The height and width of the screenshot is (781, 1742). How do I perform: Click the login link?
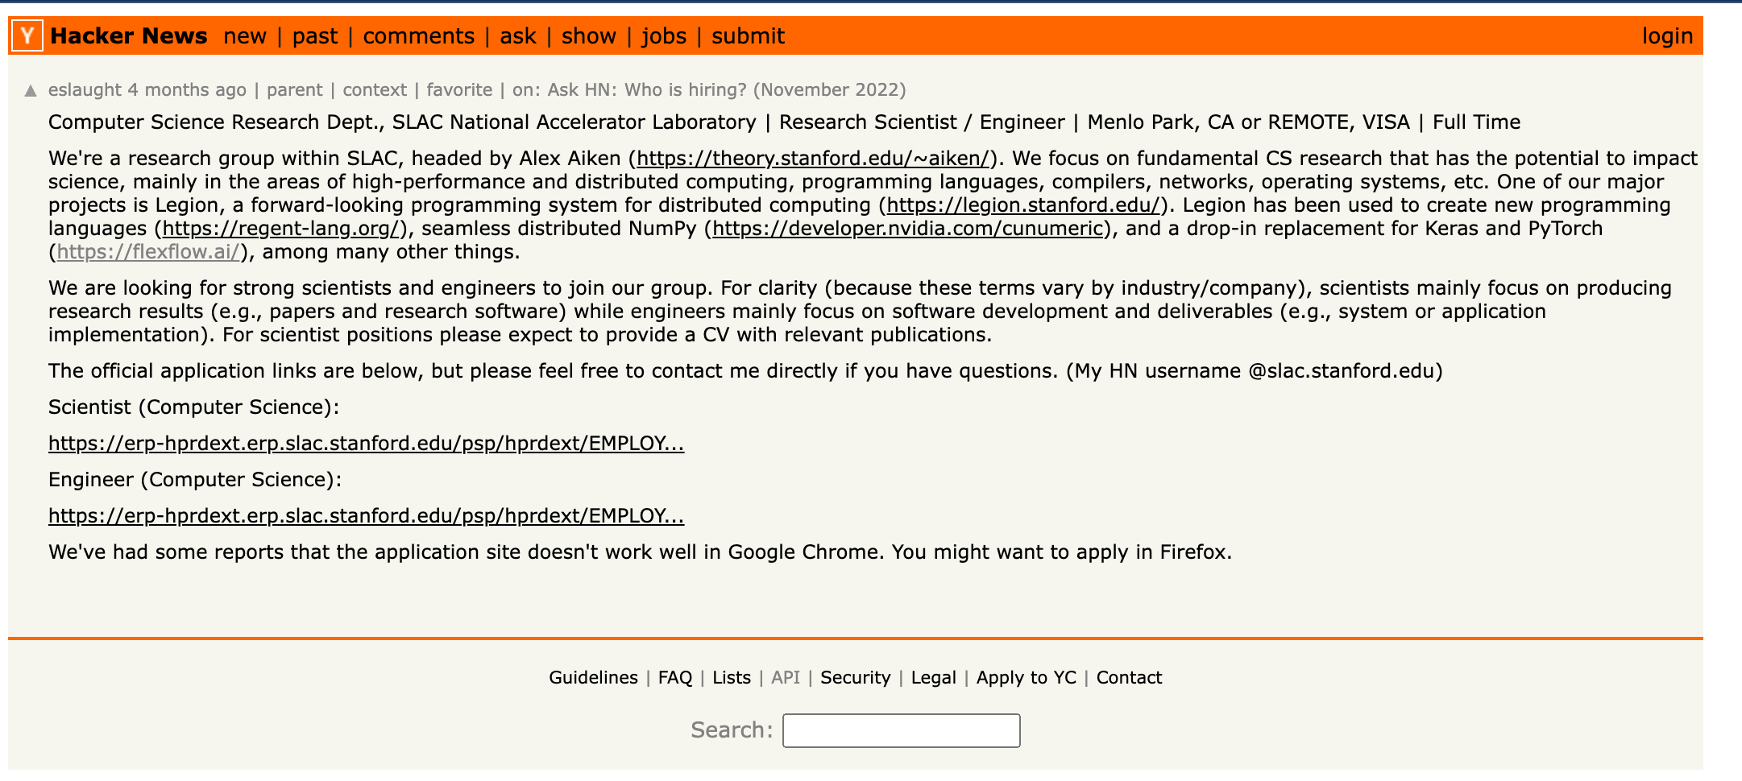pyautogui.click(x=1668, y=36)
